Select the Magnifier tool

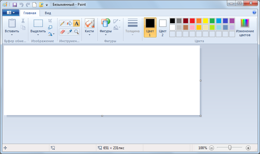tap(76, 32)
